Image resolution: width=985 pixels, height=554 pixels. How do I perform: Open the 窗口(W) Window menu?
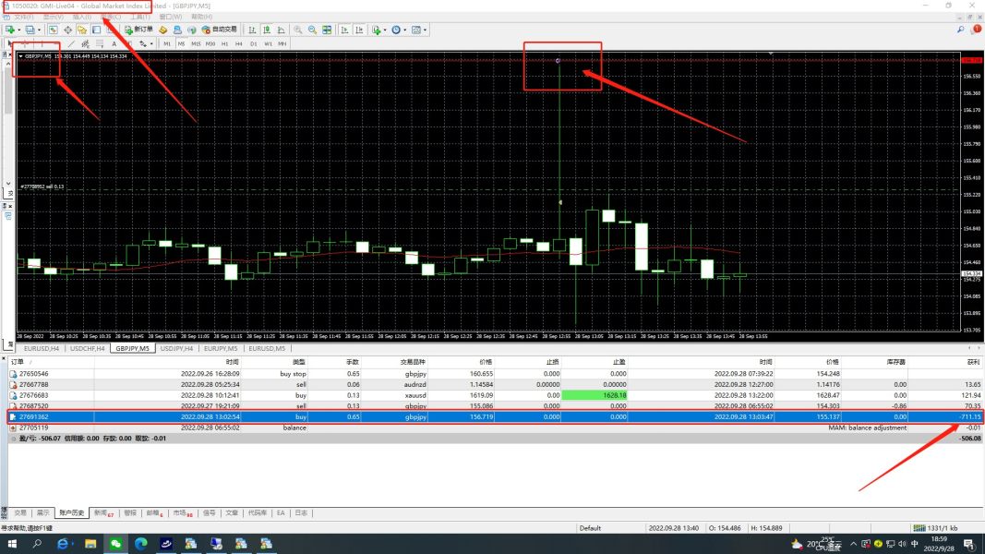170,17
